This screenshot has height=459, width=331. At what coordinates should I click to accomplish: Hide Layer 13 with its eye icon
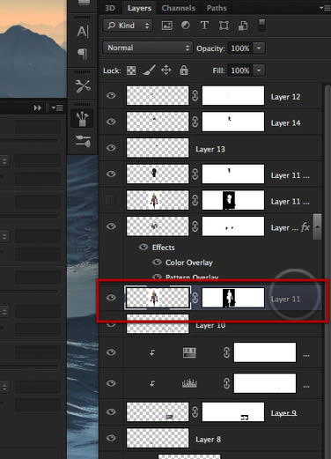[x=111, y=147]
